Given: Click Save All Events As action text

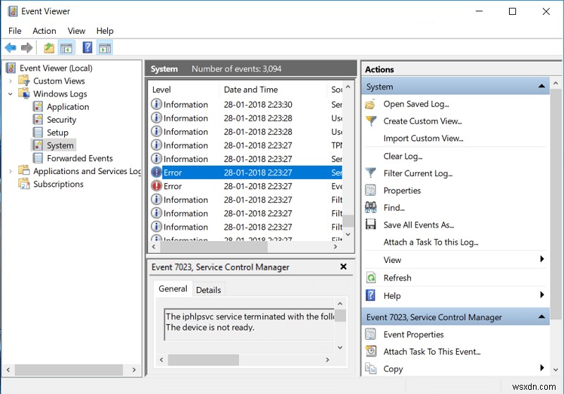Looking at the screenshot, I should pos(419,225).
